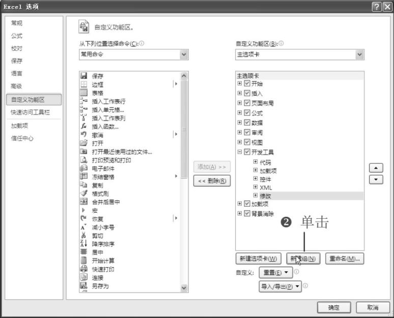Click the Macros (宏) command icon
Screen dimensions: 394x318
point(83,210)
